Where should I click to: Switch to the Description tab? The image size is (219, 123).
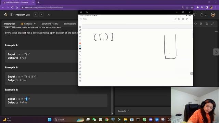(10, 24)
